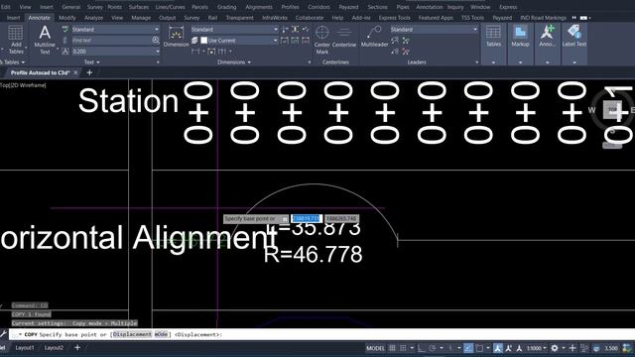This screenshot has width=635, height=357.
Task: Click the customization icon at status bar end
Action: coord(627,348)
